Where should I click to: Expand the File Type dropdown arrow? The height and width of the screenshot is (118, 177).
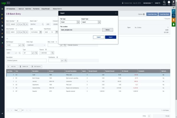pyautogui.click(x=78, y=22)
